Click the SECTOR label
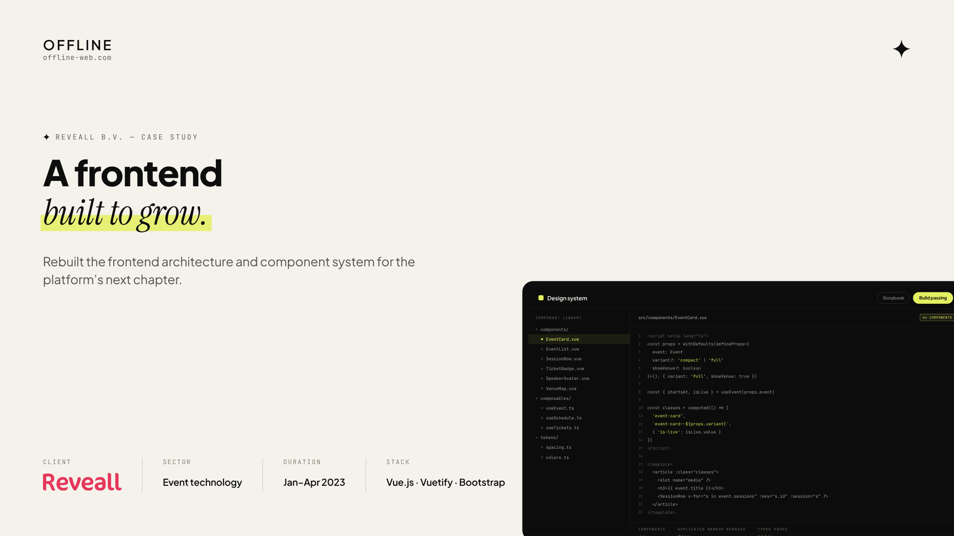This screenshot has height=536, width=954. (x=176, y=462)
